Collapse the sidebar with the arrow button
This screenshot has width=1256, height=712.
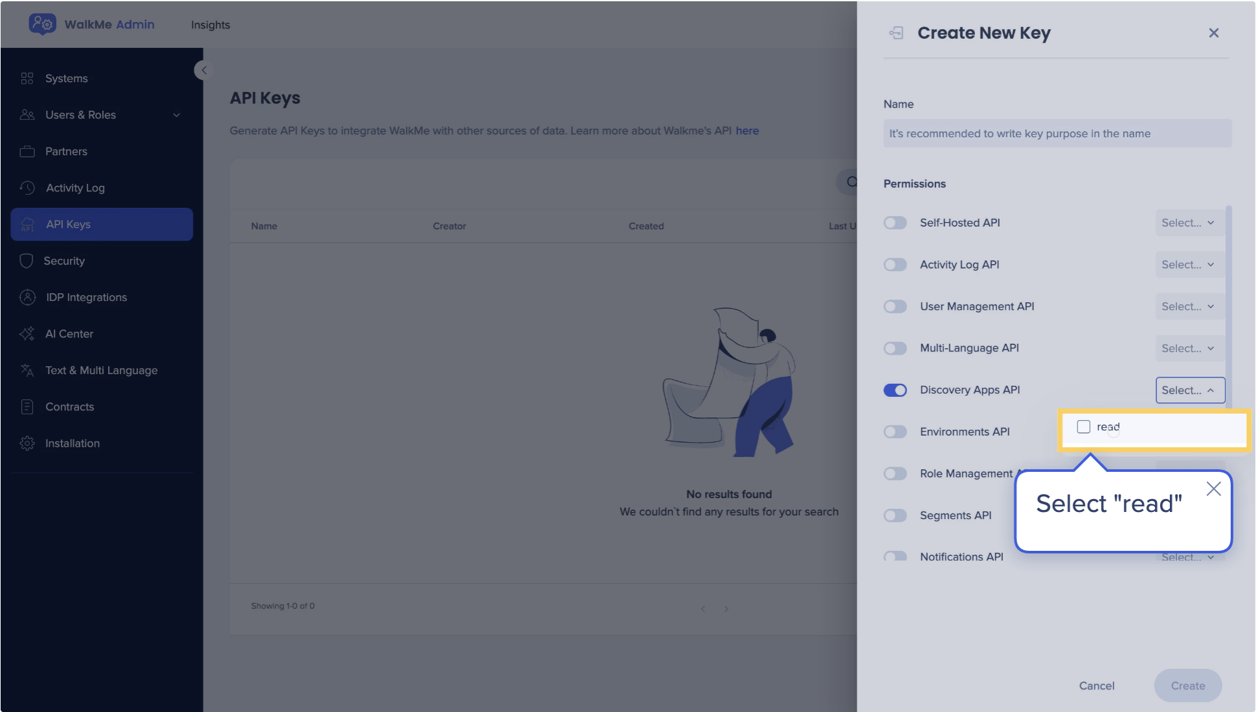coord(203,70)
